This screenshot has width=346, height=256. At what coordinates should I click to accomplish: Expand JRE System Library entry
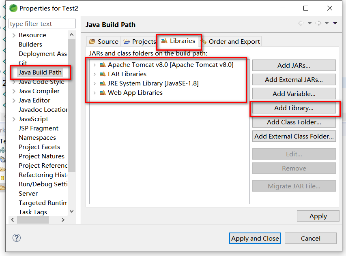(x=95, y=83)
